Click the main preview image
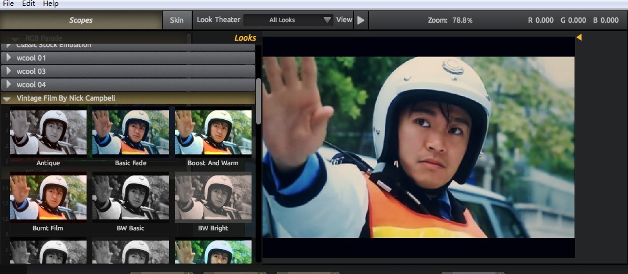 coord(418,147)
